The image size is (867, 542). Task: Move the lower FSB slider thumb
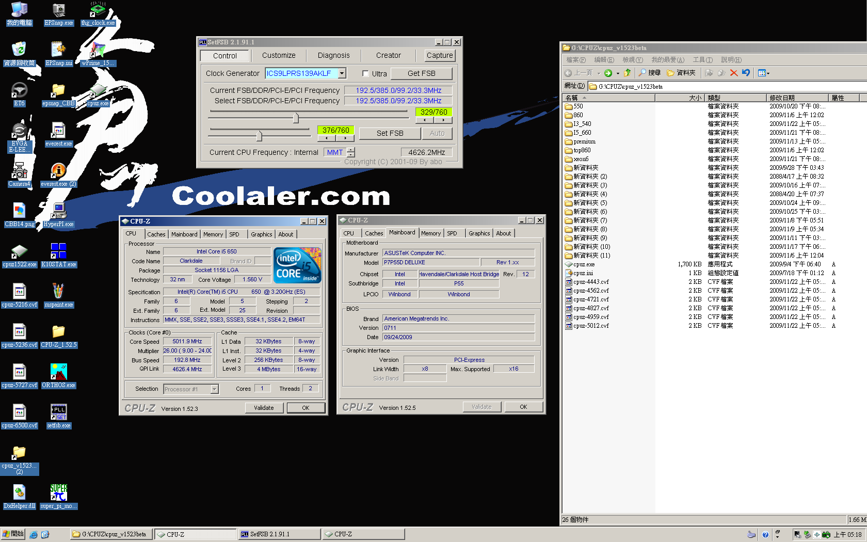pos(259,135)
